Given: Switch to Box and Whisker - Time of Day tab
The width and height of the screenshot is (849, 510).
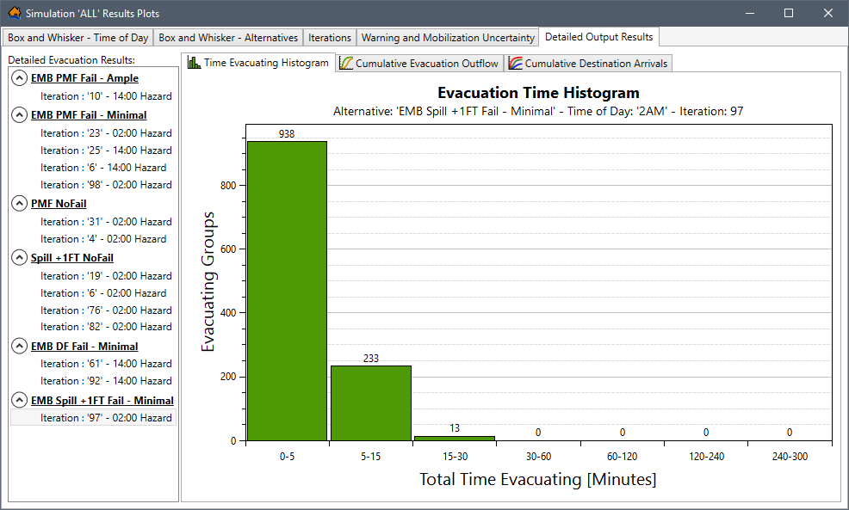Looking at the screenshot, I should 77,37.
